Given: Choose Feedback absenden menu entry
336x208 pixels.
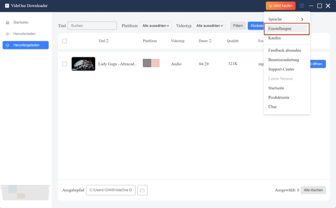Looking at the screenshot, I should (x=284, y=50).
